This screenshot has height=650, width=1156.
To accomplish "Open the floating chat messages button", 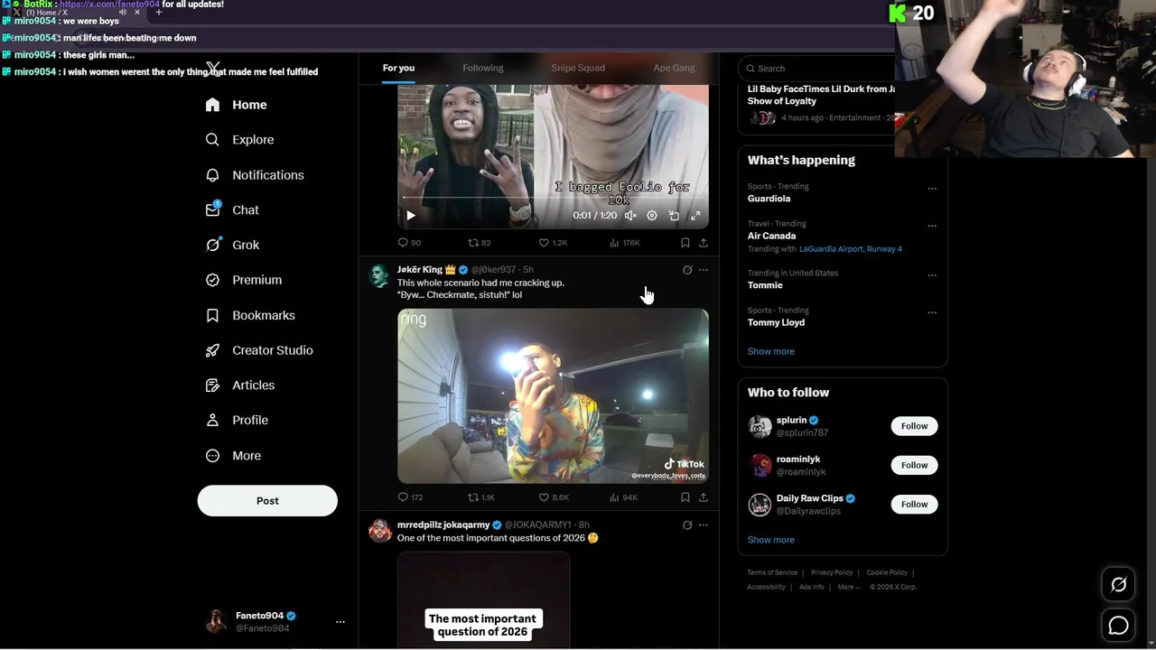I will click(x=1118, y=625).
